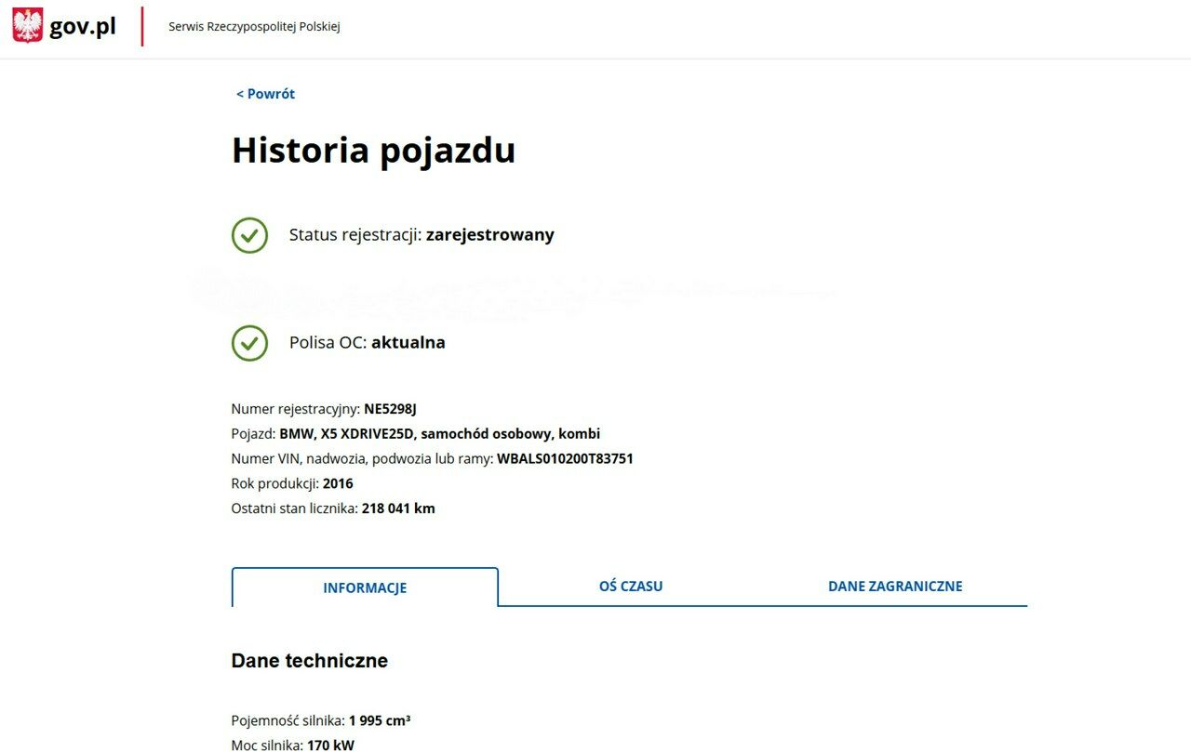
Task: Click the VIN number WBALS010200T83751
Action: 565,458
